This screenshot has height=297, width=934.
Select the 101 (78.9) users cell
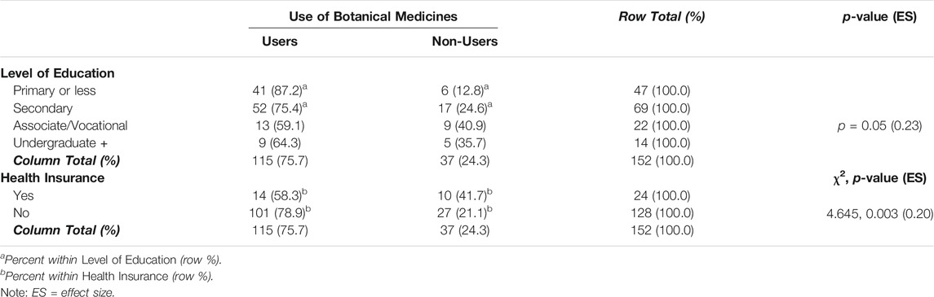pyautogui.click(x=279, y=212)
